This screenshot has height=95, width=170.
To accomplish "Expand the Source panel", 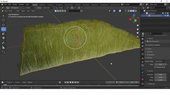I will (x=151, y=39).
